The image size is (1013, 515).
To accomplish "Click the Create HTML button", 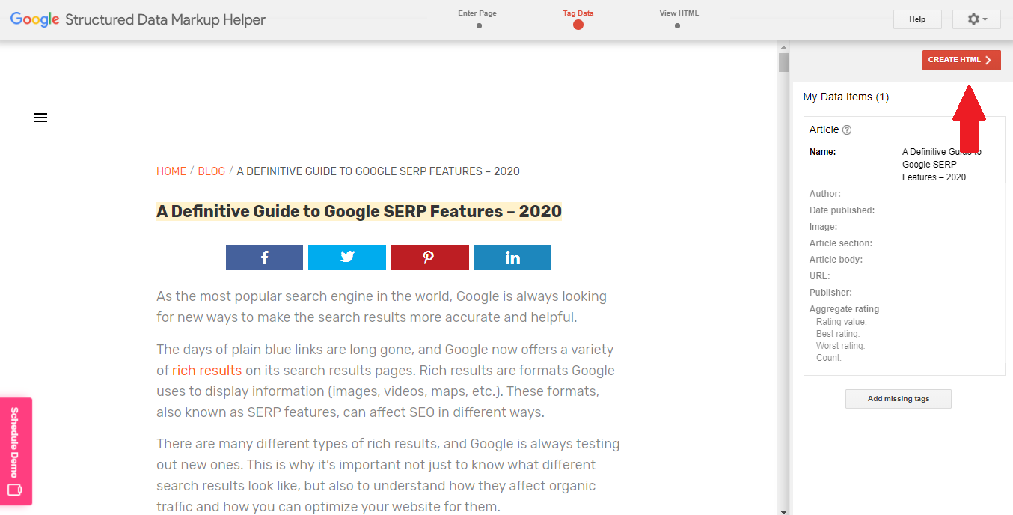I will click(961, 60).
